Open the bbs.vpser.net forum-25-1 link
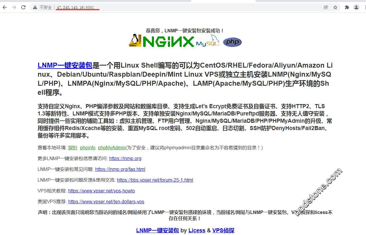The height and width of the screenshot is (235, 366). coord(155,180)
